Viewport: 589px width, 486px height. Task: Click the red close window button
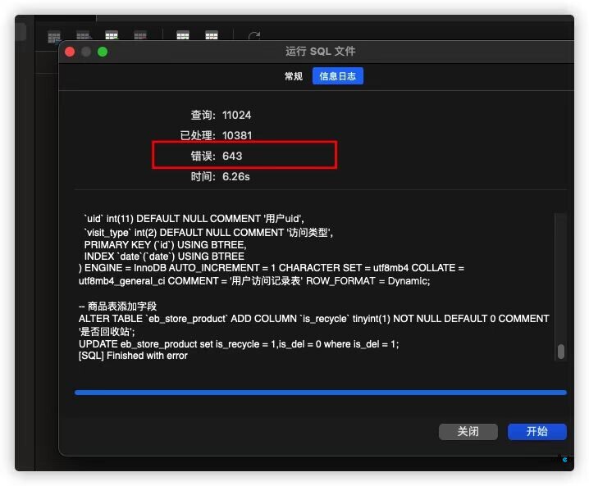(x=70, y=52)
